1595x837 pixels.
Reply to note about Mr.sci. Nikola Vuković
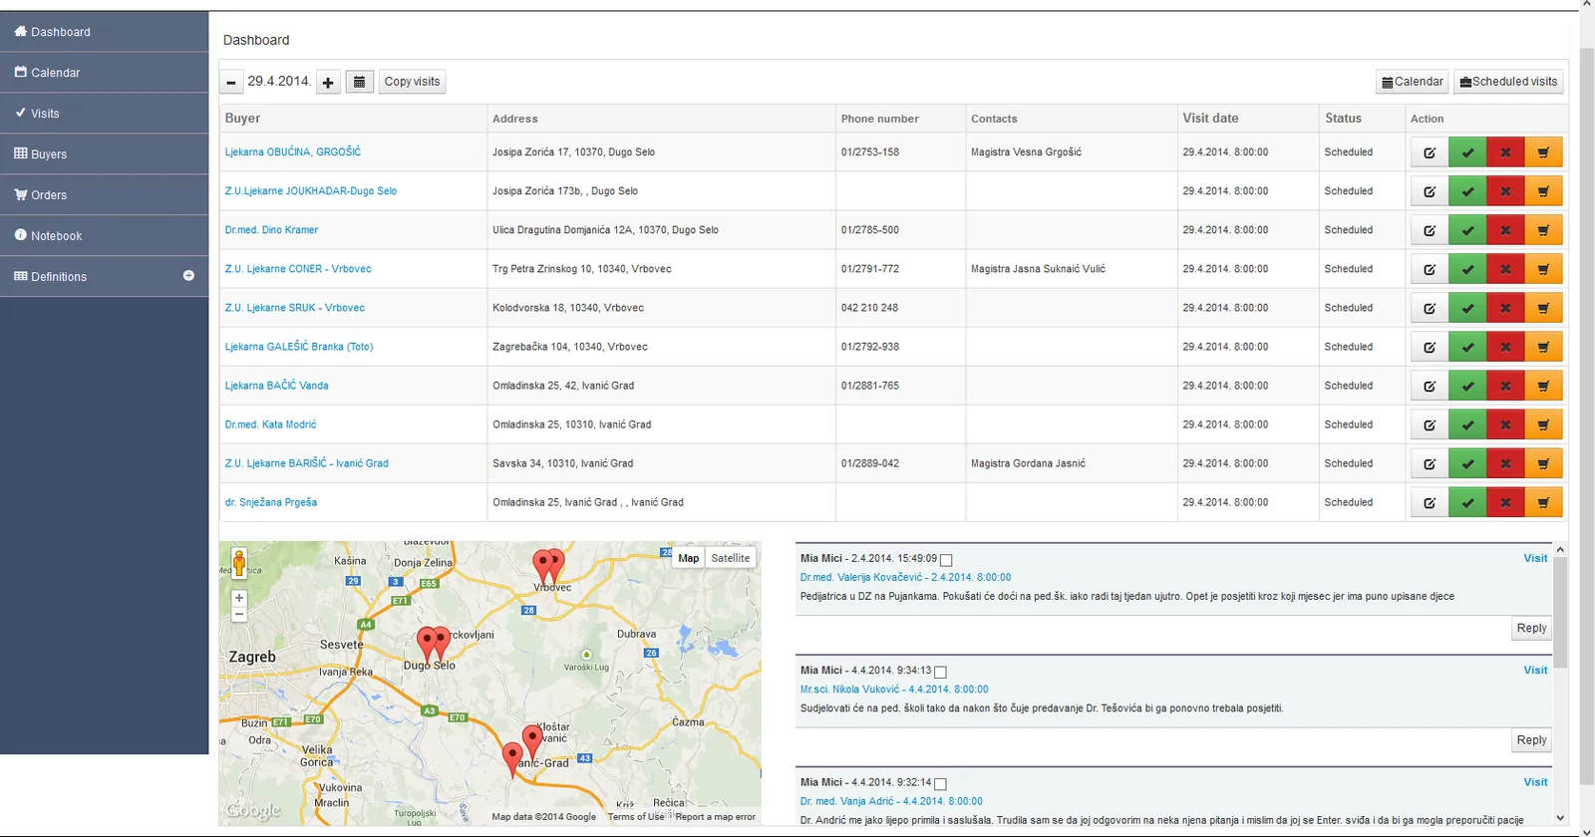[x=1531, y=740]
